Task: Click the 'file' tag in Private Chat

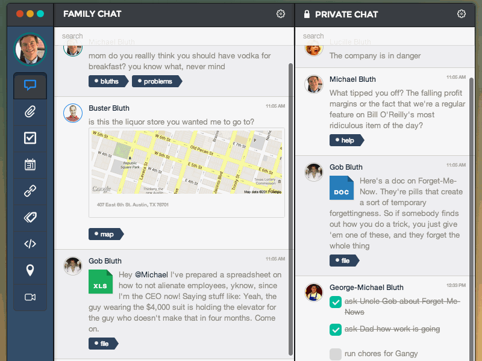Action: tap(344, 261)
